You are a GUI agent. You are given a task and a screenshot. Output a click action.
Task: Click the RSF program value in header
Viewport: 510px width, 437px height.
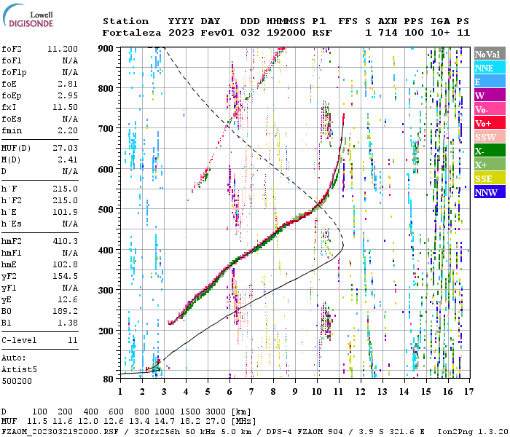pyautogui.click(x=322, y=33)
